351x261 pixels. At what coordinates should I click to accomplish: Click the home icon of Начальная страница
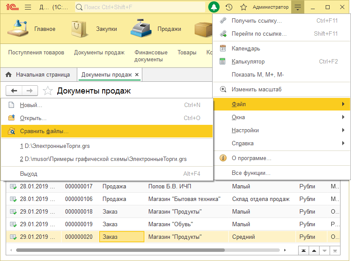click(8, 74)
